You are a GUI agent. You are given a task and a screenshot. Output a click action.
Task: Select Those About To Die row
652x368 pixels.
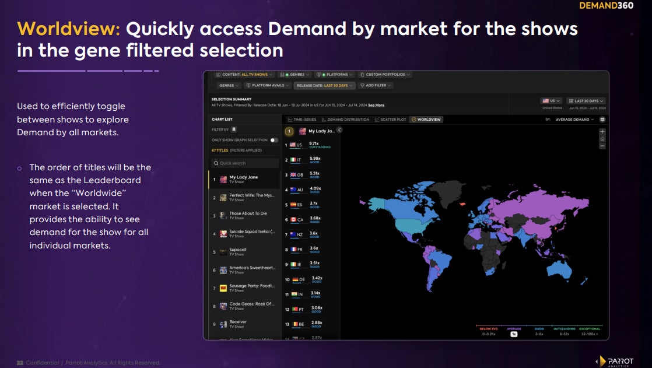pos(244,215)
